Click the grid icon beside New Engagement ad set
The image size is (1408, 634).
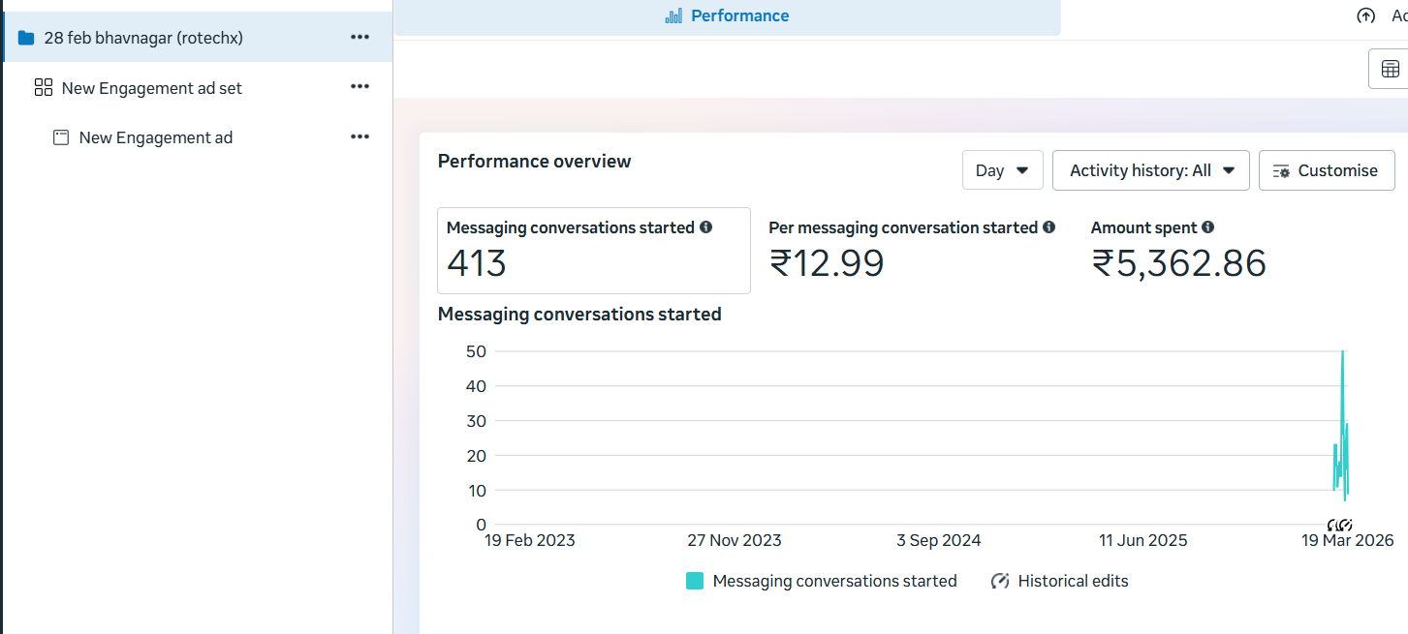[x=43, y=88]
